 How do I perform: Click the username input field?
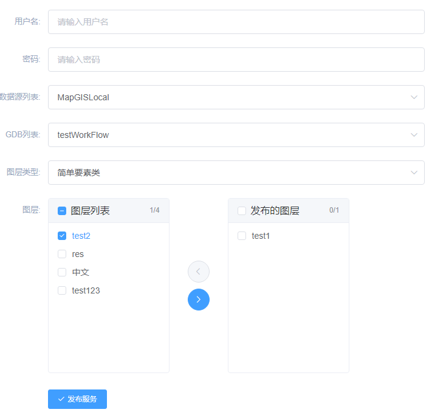click(x=236, y=22)
